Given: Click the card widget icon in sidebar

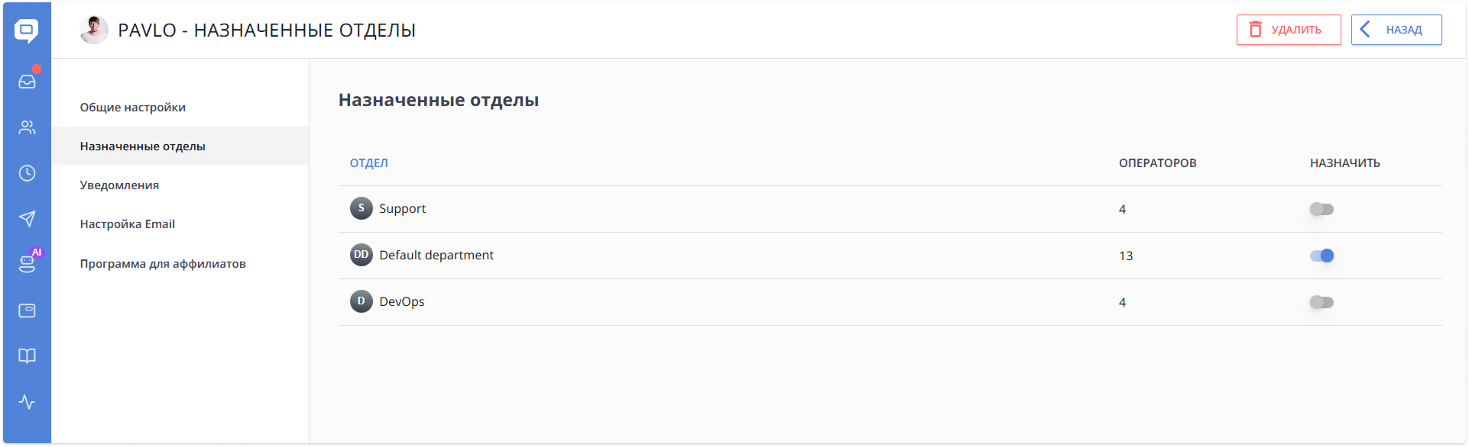Looking at the screenshot, I should pos(27,310).
